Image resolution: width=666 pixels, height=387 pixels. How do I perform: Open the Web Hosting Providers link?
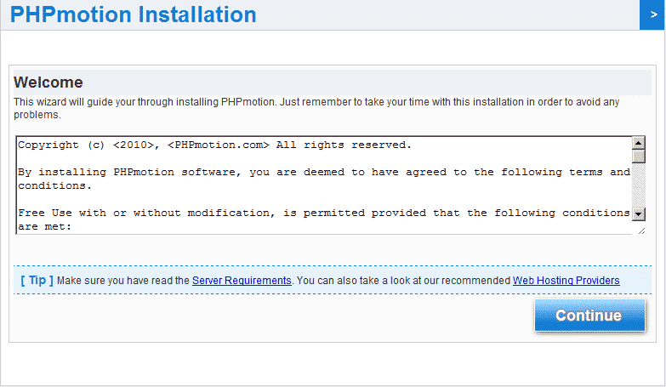click(x=566, y=281)
